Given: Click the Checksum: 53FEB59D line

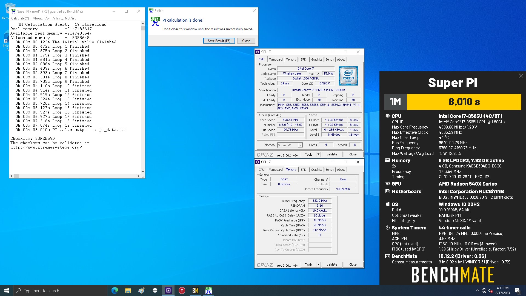Looking at the screenshot, I should click(33, 139).
